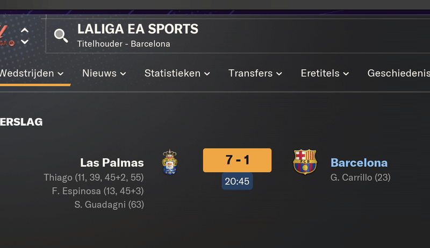Expand the Eretitels dropdown chevron
430x248 pixels.
coord(346,74)
